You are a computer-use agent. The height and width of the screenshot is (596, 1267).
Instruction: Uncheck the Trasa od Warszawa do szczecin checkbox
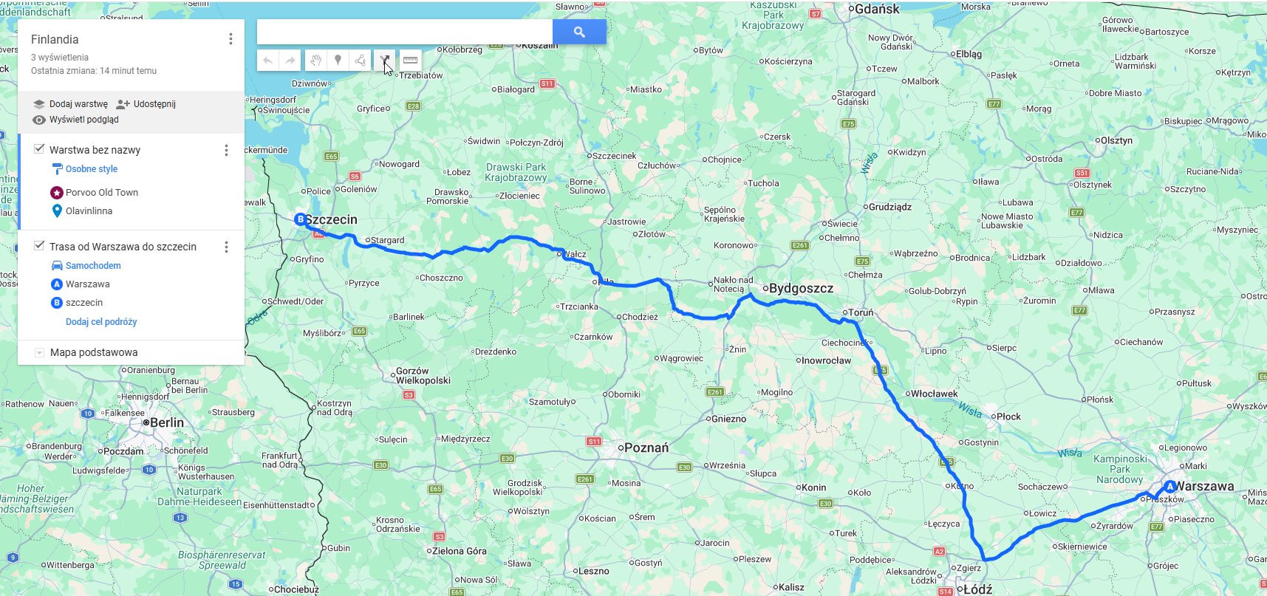coord(39,246)
